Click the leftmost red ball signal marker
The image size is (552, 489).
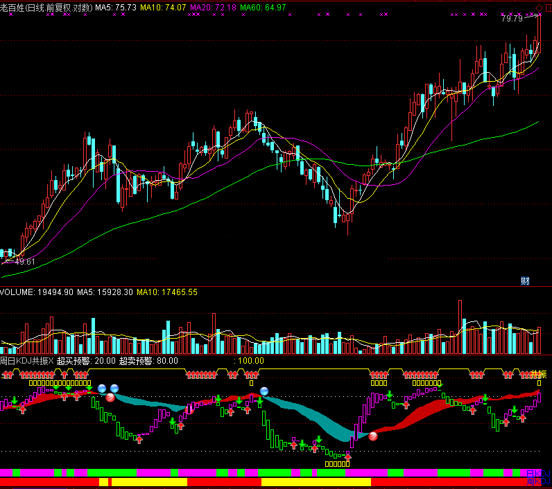point(110,398)
